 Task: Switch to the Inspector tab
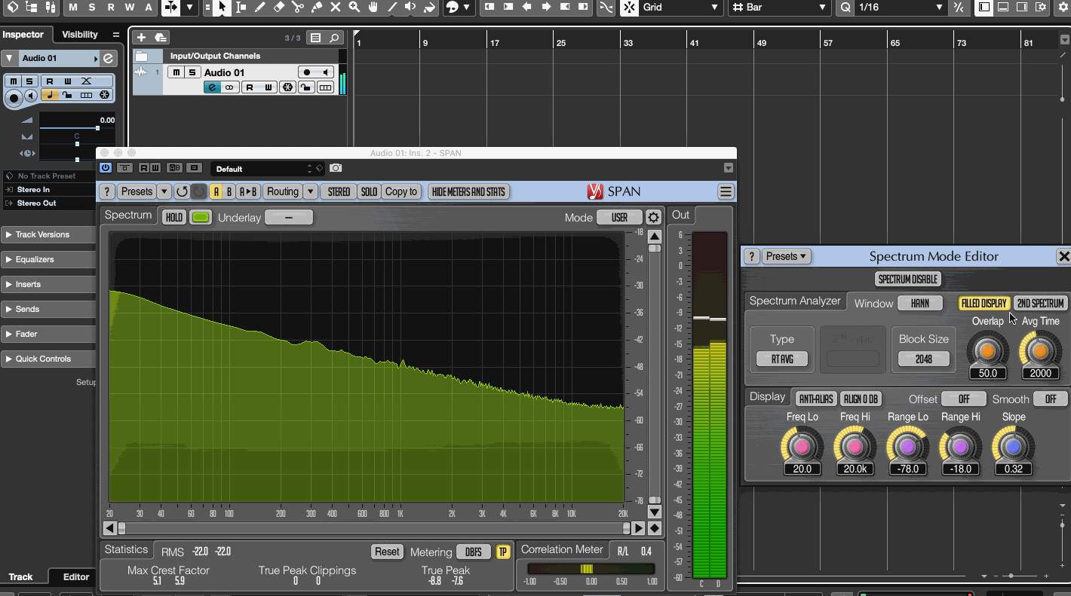click(x=23, y=35)
